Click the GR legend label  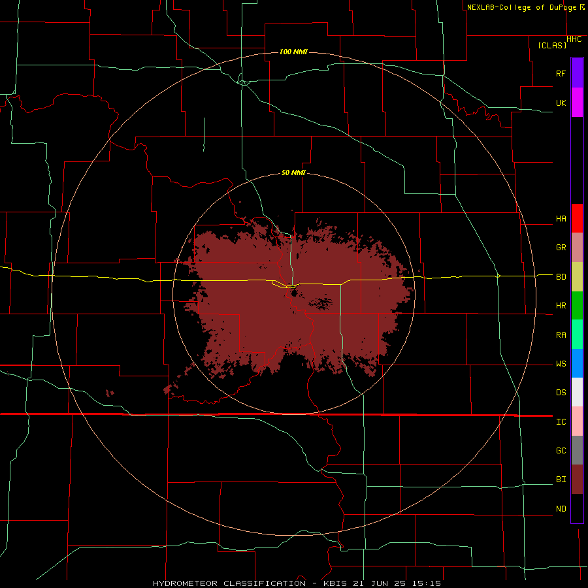pos(561,248)
